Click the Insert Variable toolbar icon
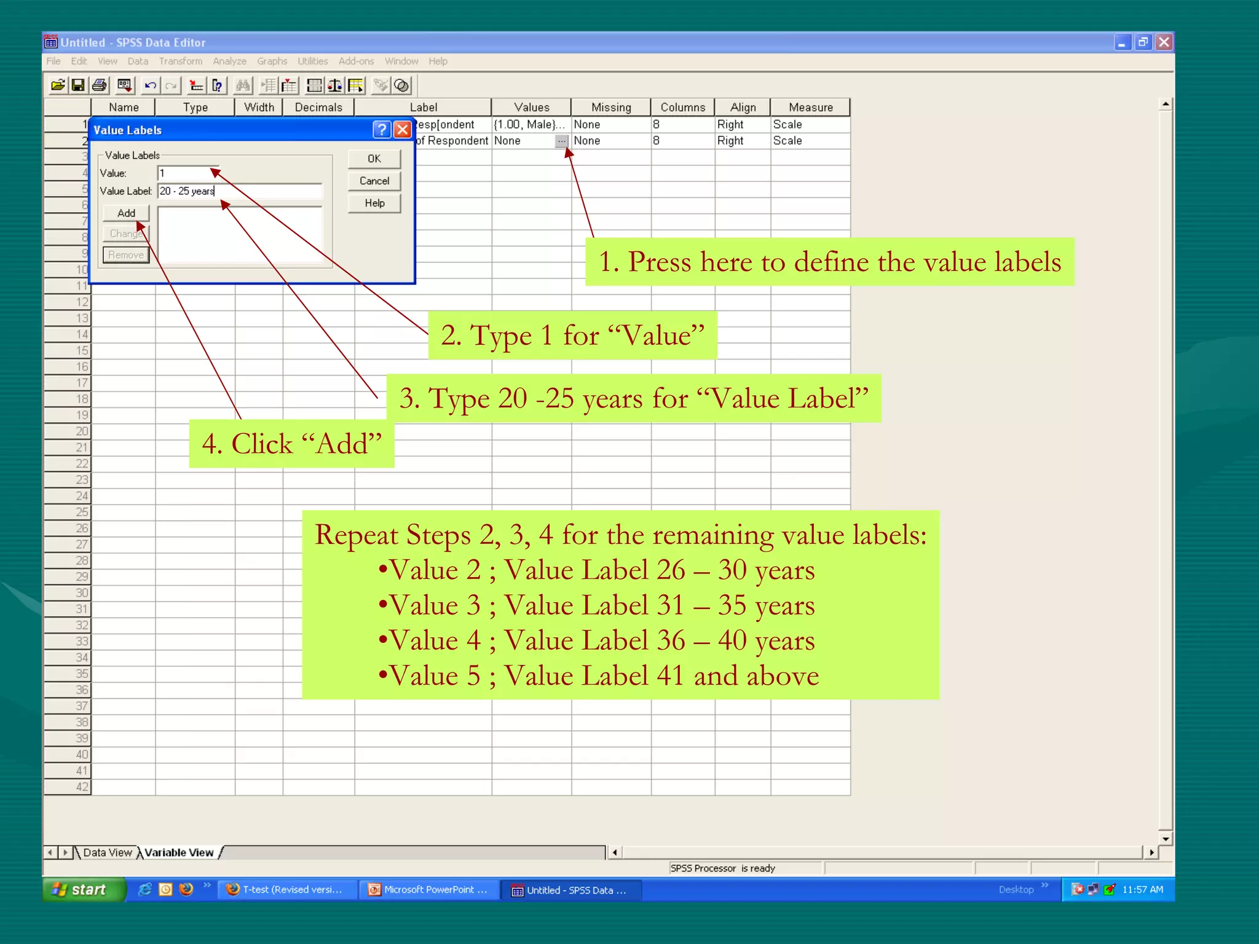 (x=289, y=85)
